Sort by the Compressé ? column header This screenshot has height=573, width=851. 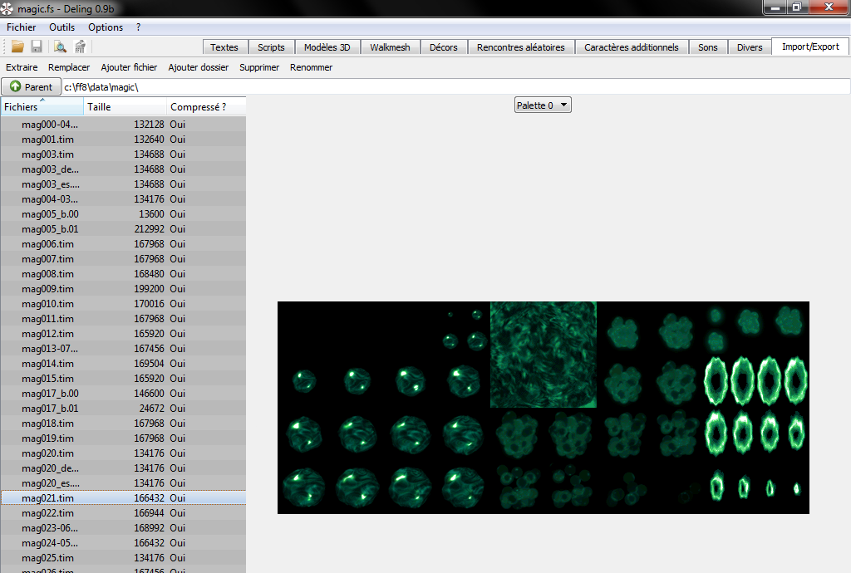(x=206, y=107)
